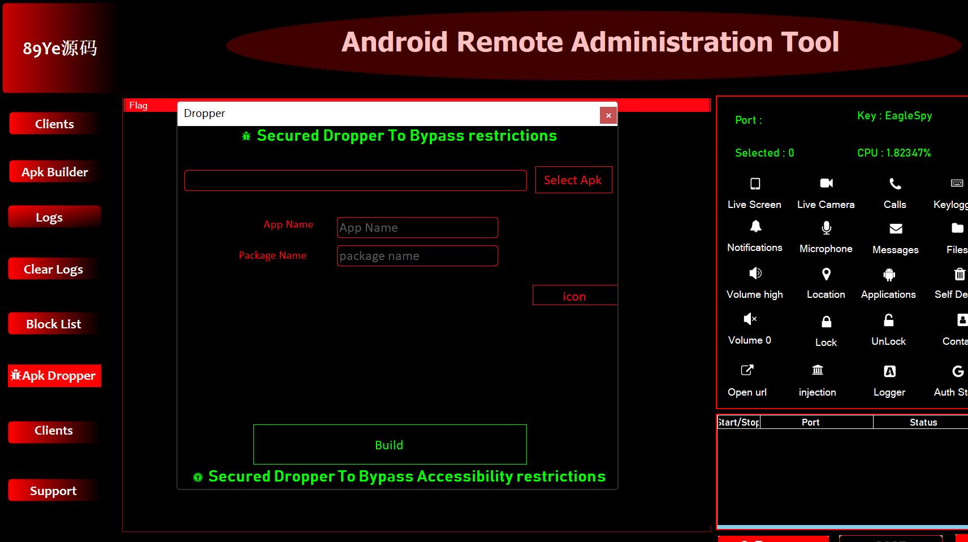Click the Flag column header
Viewport: 968px width, 542px height.
[x=138, y=105]
